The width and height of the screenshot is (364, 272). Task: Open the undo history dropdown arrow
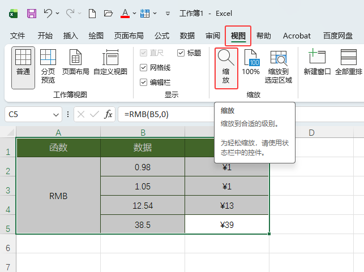[x=57, y=14]
